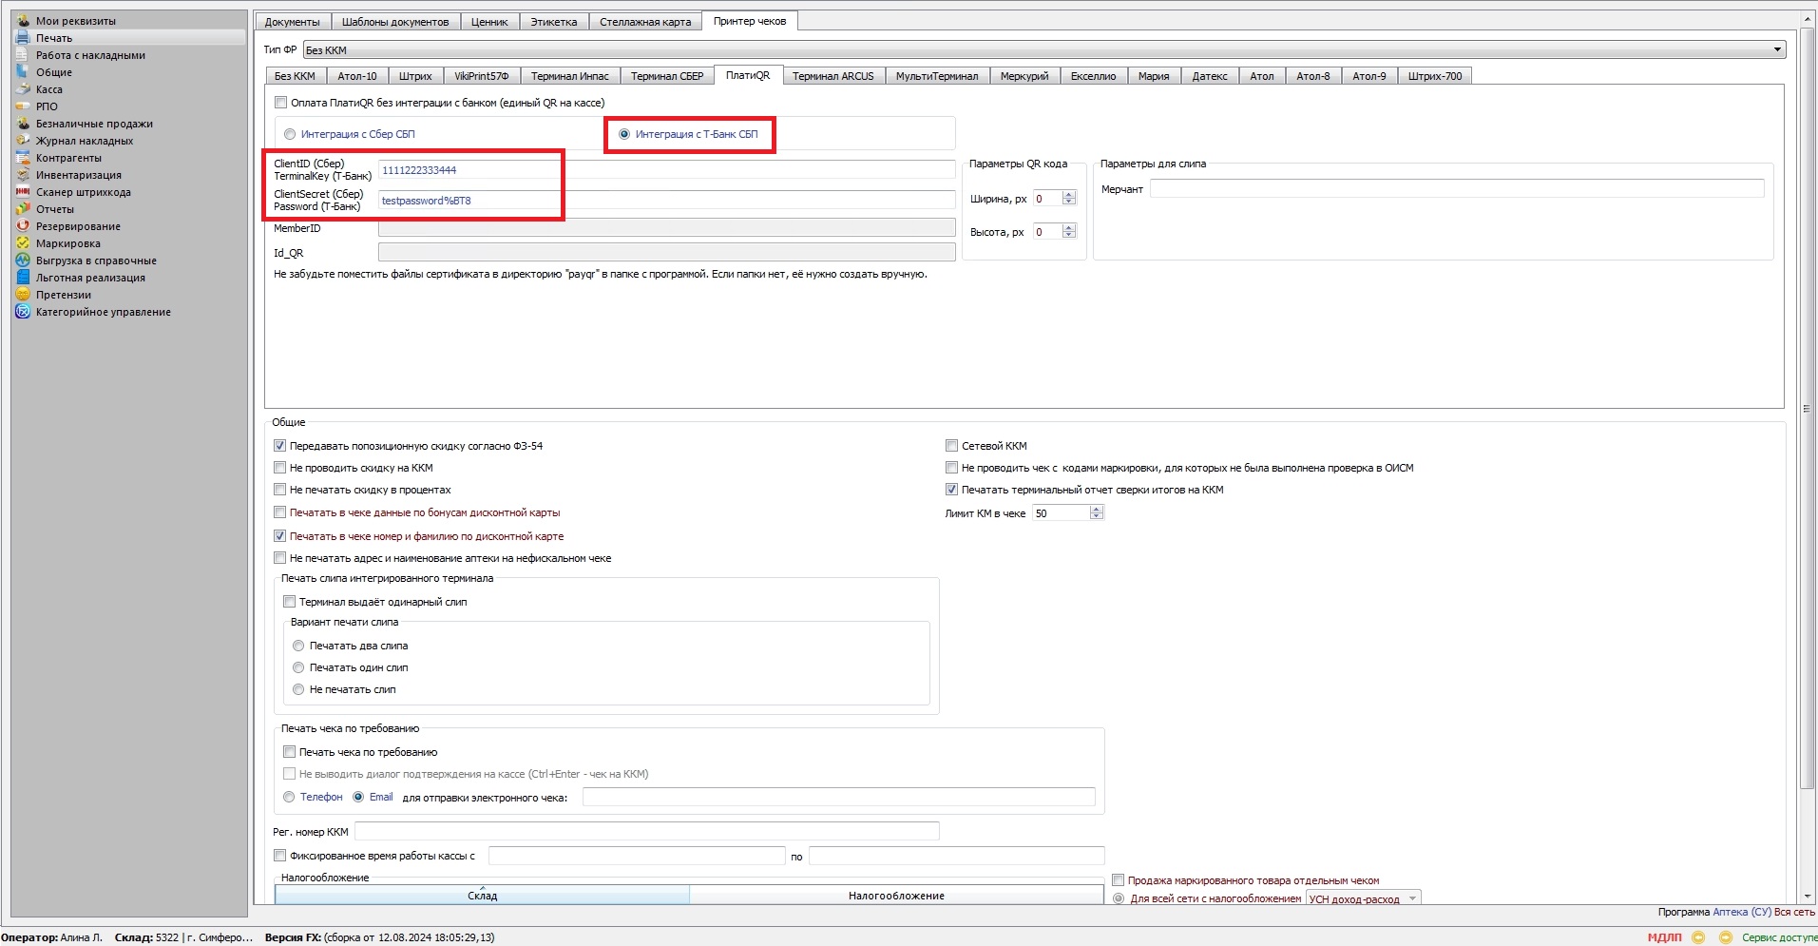The image size is (1818, 946).
Task: Enable the Сетевой ККМ checkbox
Action: pos(951,446)
